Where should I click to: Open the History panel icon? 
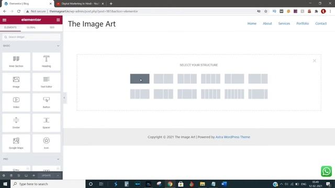(x=19, y=175)
